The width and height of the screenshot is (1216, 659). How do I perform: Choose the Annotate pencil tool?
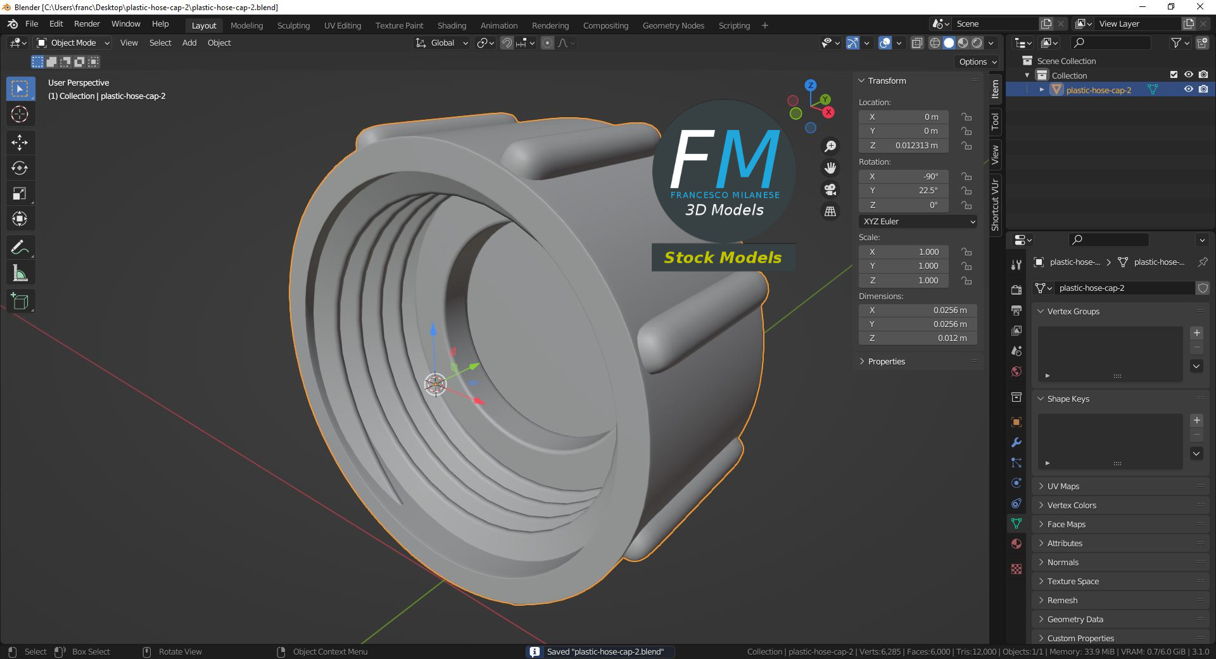click(x=20, y=247)
